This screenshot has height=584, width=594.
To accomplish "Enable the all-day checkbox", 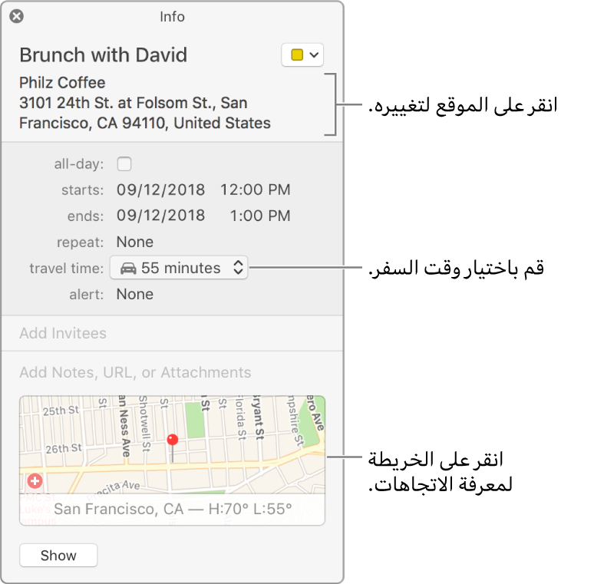I will (124, 163).
